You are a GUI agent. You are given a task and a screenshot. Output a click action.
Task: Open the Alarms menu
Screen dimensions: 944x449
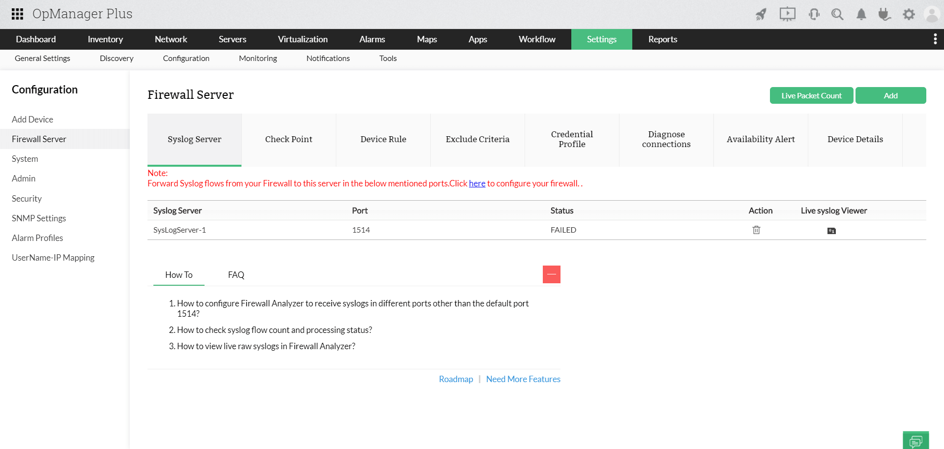[x=372, y=39]
